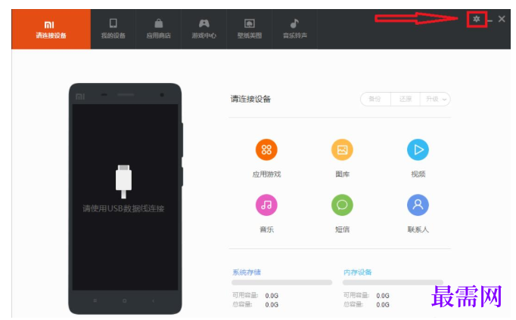Click the USB connector phone image
The height and width of the screenshot is (320, 516).
(x=123, y=181)
